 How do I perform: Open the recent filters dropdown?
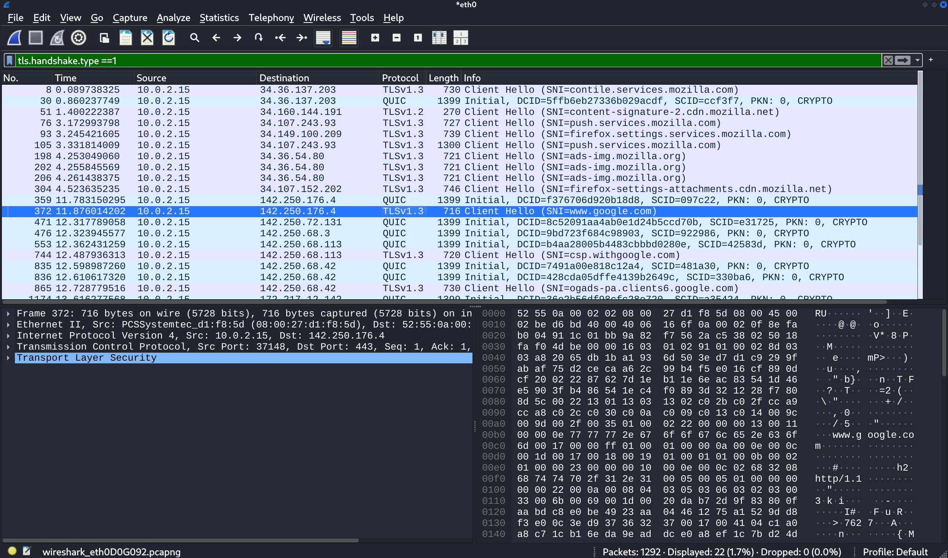click(917, 60)
